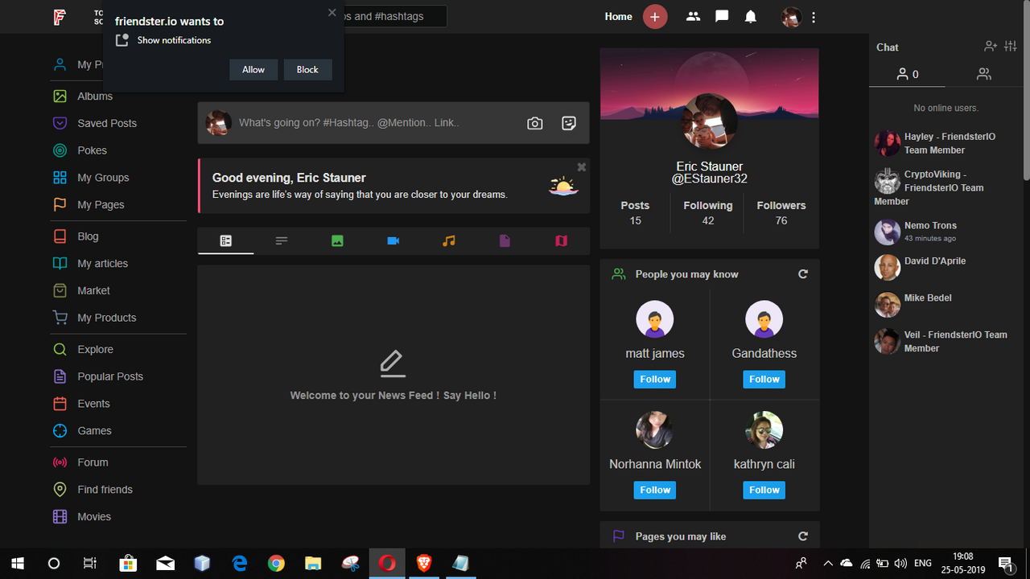Open My Pages in sidebar
The height and width of the screenshot is (579, 1030).
[101, 205]
